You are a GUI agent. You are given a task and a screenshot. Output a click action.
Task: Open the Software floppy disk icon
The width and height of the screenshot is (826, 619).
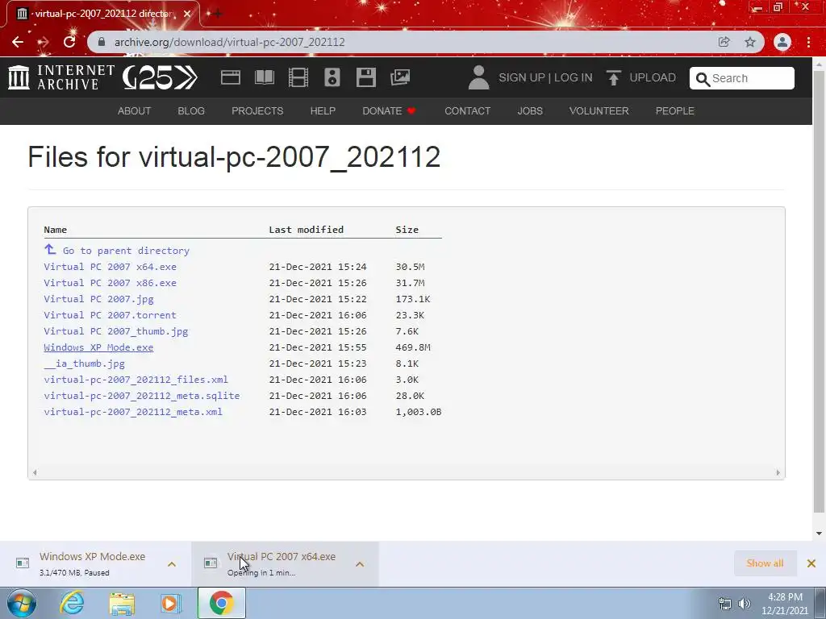pyautogui.click(x=365, y=77)
